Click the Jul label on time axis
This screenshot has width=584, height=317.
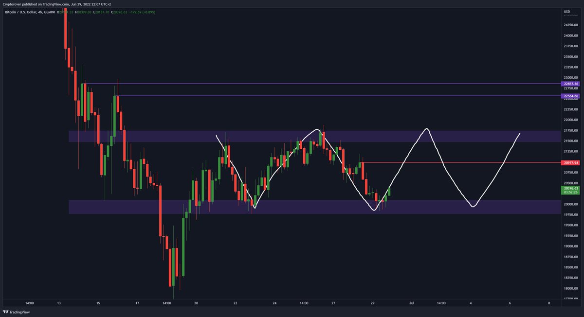(412, 303)
